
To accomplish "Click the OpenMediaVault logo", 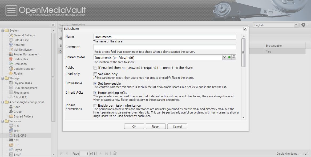I will pos(46,10).
